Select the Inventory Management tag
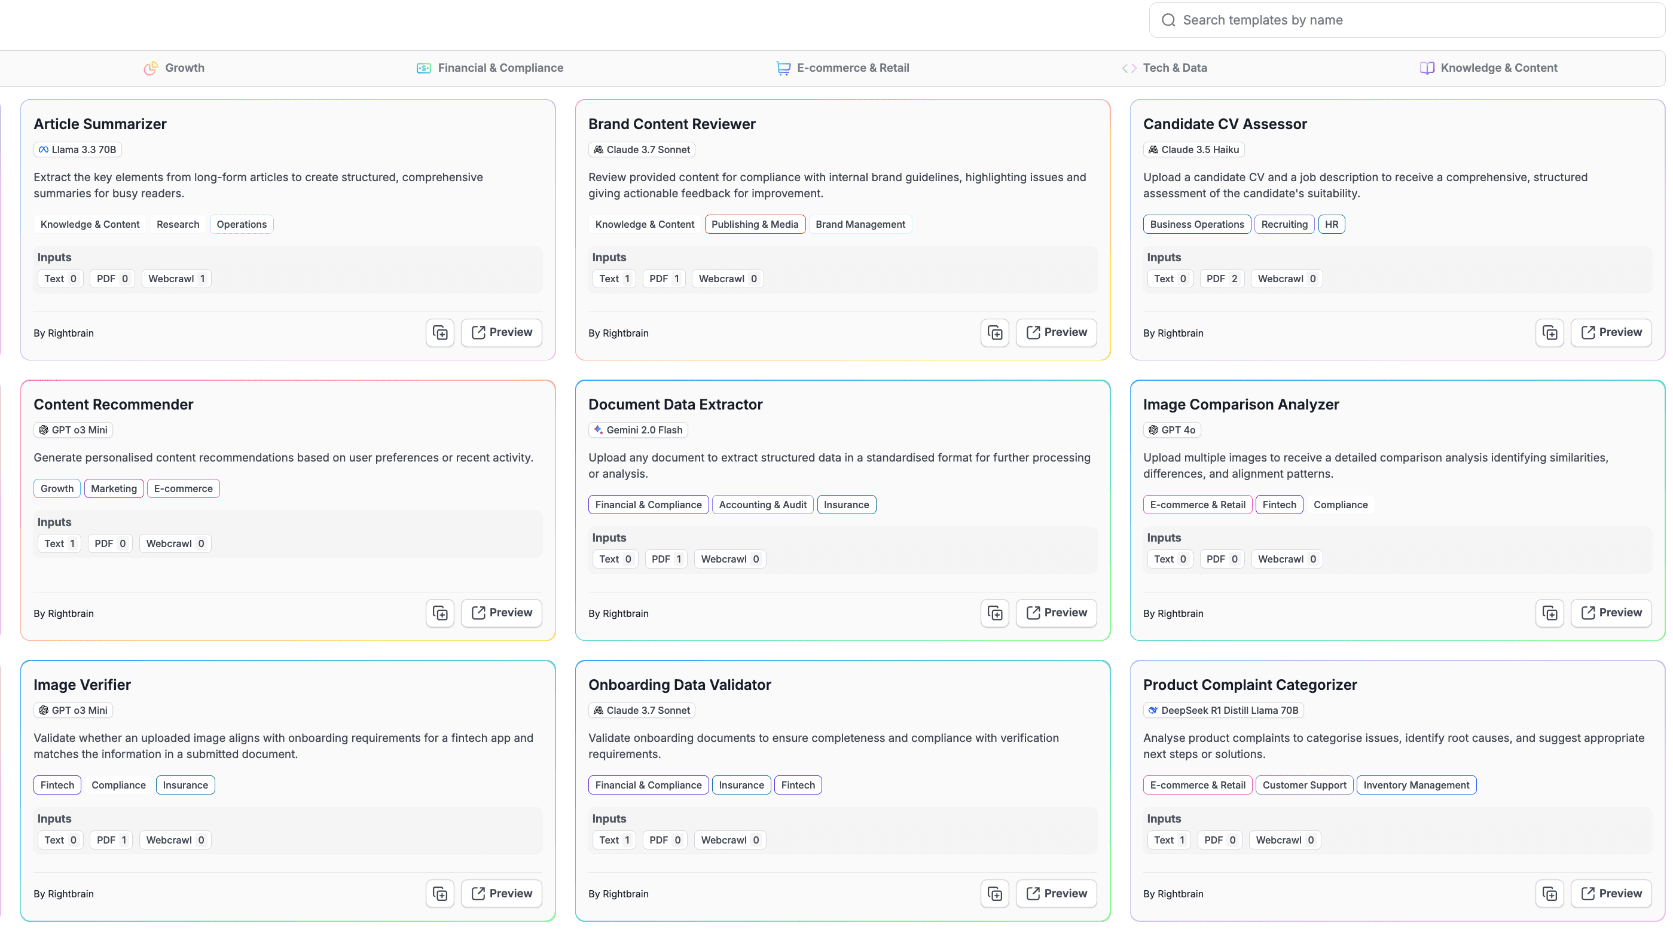This screenshot has width=1673, height=935. pos(1416,786)
